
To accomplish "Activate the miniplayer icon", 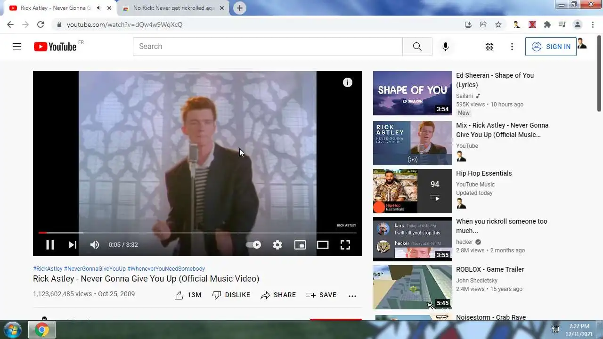I will pos(300,245).
